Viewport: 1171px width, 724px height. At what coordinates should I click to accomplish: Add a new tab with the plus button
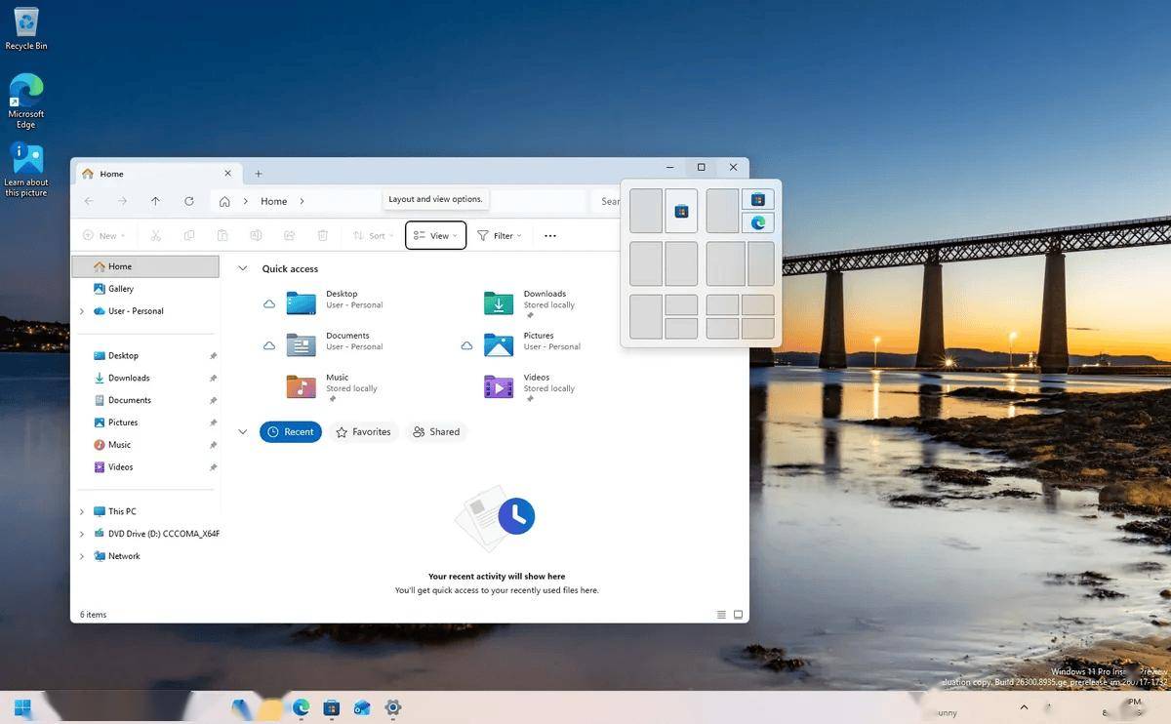[x=259, y=174]
